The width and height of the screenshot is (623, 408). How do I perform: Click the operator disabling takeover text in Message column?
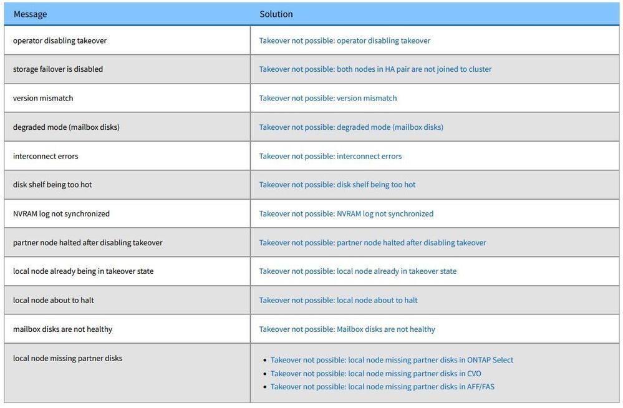point(60,41)
